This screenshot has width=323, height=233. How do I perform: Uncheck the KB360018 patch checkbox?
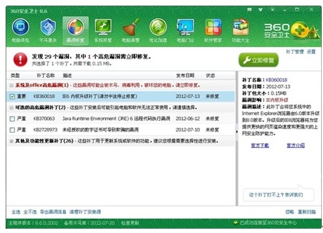click(x=13, y=96)
